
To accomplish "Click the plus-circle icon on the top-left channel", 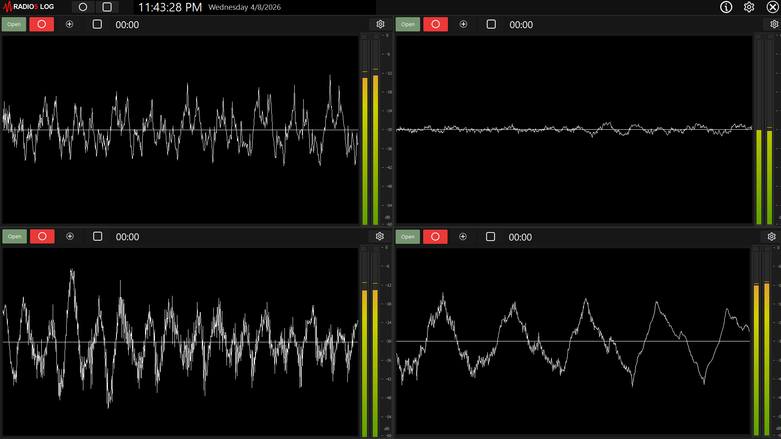I will pyautogui.click(x=69, y=24).
